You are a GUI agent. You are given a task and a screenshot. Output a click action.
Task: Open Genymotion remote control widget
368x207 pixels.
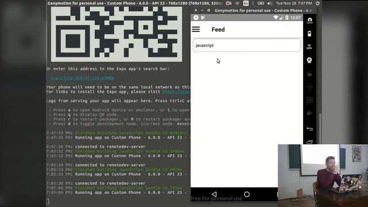[x=309, y=87]
